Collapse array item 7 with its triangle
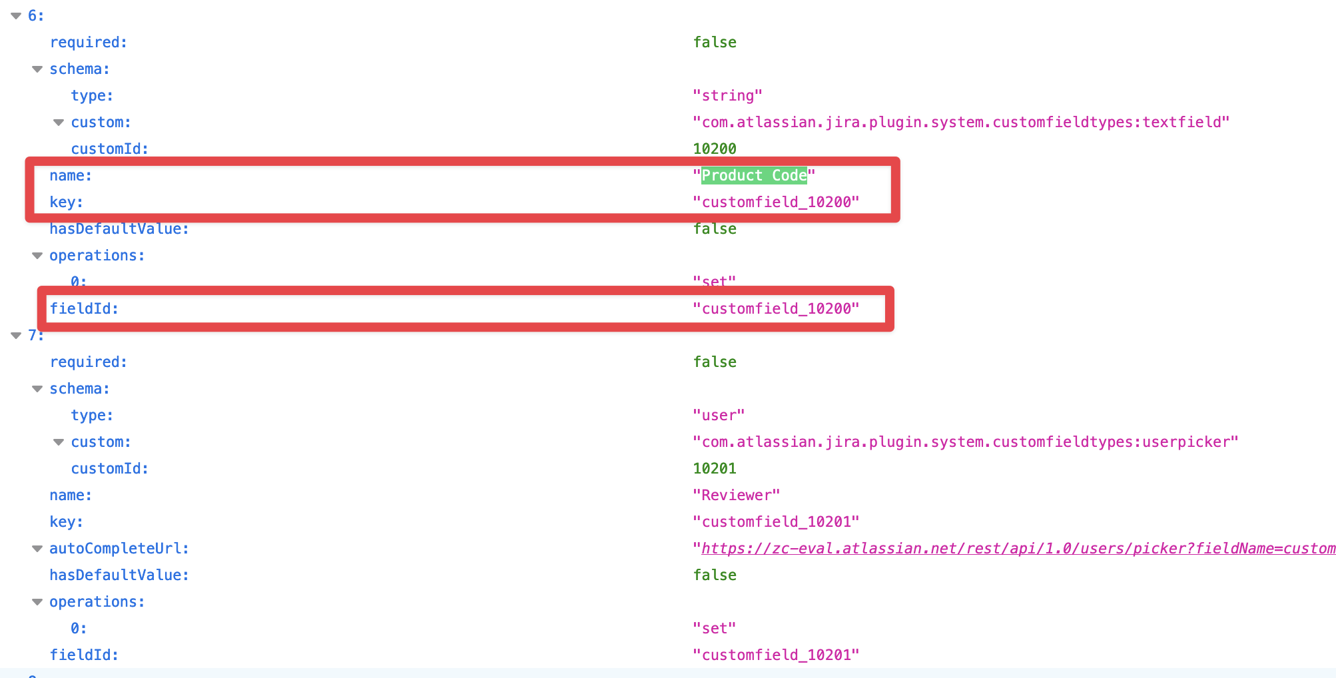Viewport: 1336px width, 678px height. (x=16, y=336)
